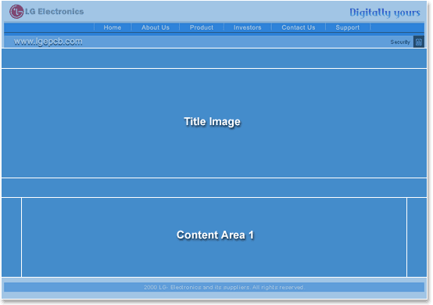Click the blank nav bar area left of Home
Image resolution: width=433 pixels, height=305 pixels.
pyautogui.click(x=49, y=27)
